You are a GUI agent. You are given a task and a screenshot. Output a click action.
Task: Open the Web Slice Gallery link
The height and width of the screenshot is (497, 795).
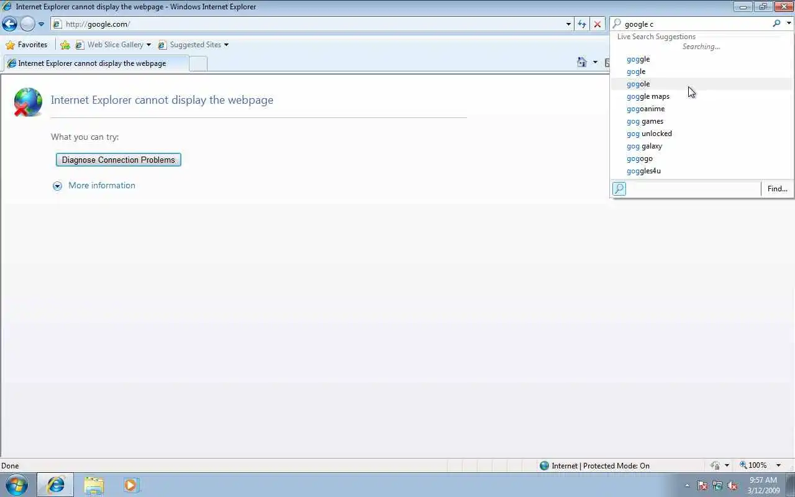pos(109,45)
